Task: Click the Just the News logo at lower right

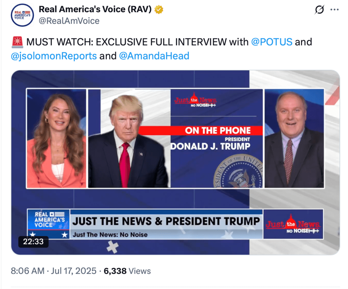Action: pyautogui.click(x=293, y=224)
